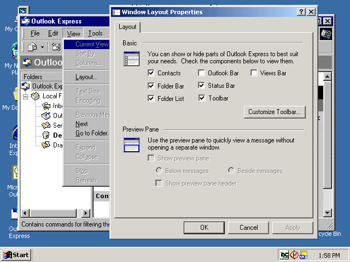The height and width of the screenshot is (262, 350).
Task: Click the Outlook Express scroll up arrow
Action: 327,77
